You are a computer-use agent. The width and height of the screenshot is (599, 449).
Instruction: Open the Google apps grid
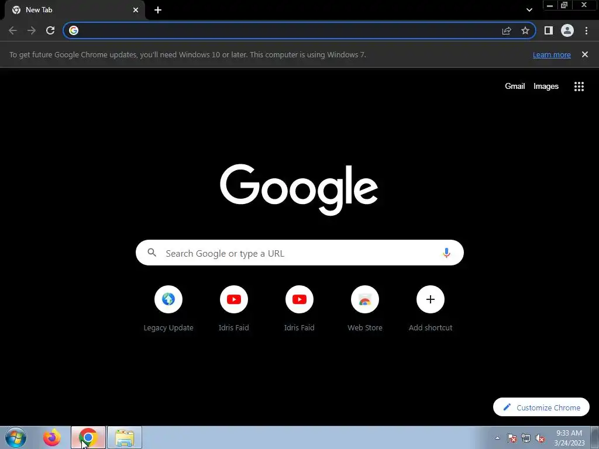pyautogui.click(x=579, y=87)
